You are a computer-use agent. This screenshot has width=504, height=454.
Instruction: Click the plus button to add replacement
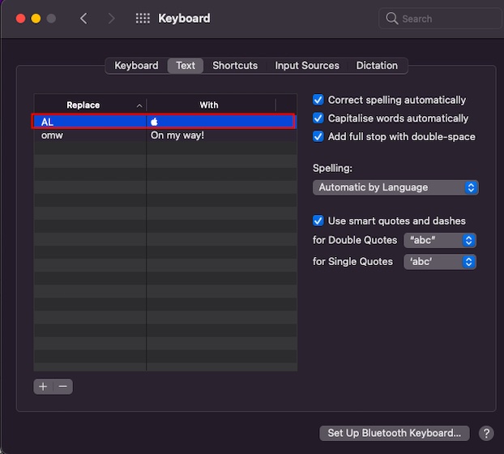click(x=43, y=387)
